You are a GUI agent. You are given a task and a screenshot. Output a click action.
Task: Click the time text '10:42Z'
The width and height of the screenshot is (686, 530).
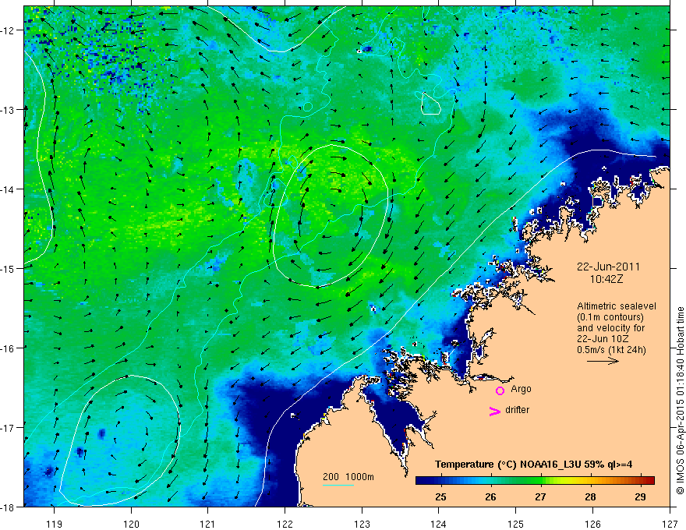pos(606,279)
